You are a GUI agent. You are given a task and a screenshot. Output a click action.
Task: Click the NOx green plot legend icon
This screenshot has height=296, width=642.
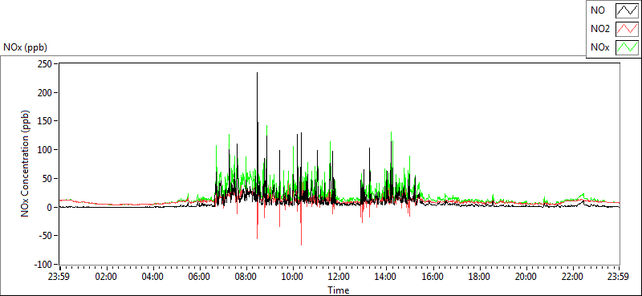tap(627, 48)
